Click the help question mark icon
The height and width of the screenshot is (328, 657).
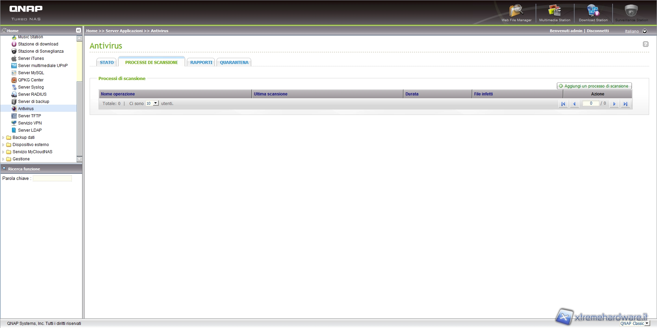click(645, 44)
